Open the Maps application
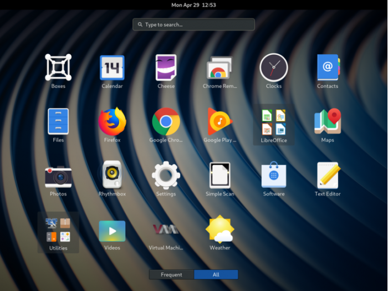 tap(328, 121)
